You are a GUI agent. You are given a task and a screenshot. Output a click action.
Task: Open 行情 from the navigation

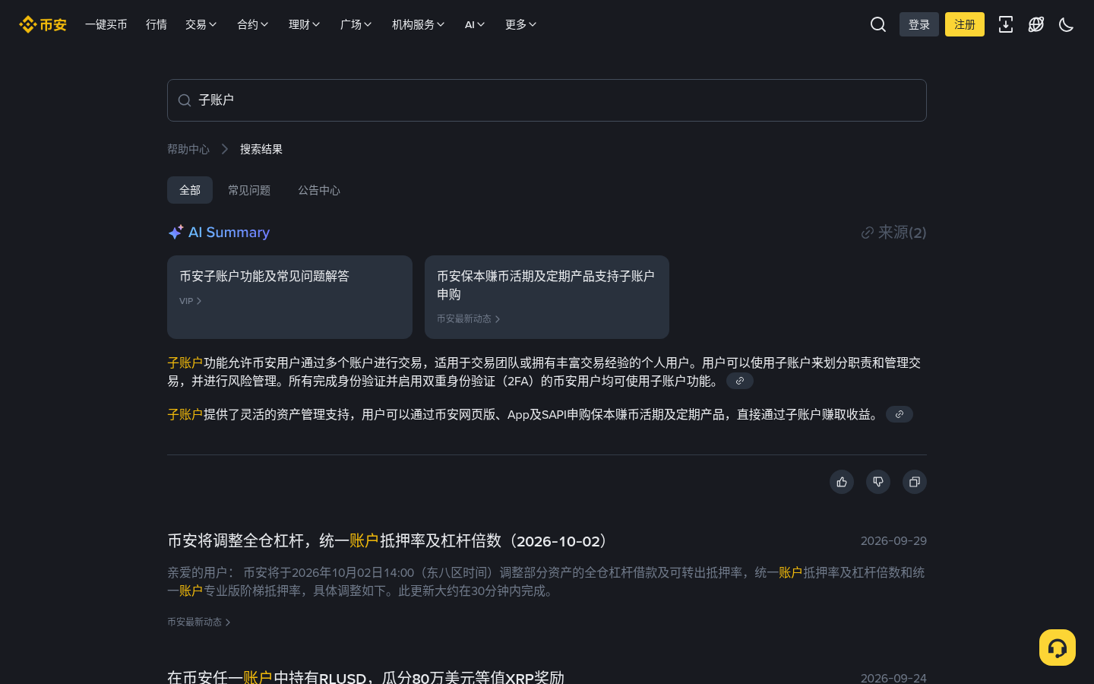tap(157, 24)
